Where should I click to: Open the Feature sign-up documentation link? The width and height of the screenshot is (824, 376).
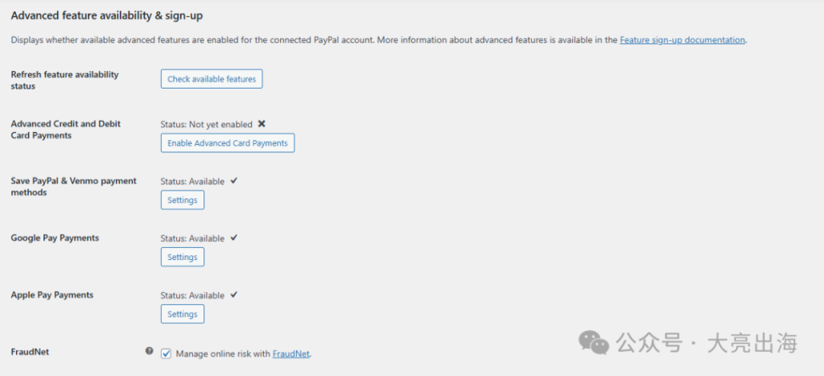click(682, 40)
